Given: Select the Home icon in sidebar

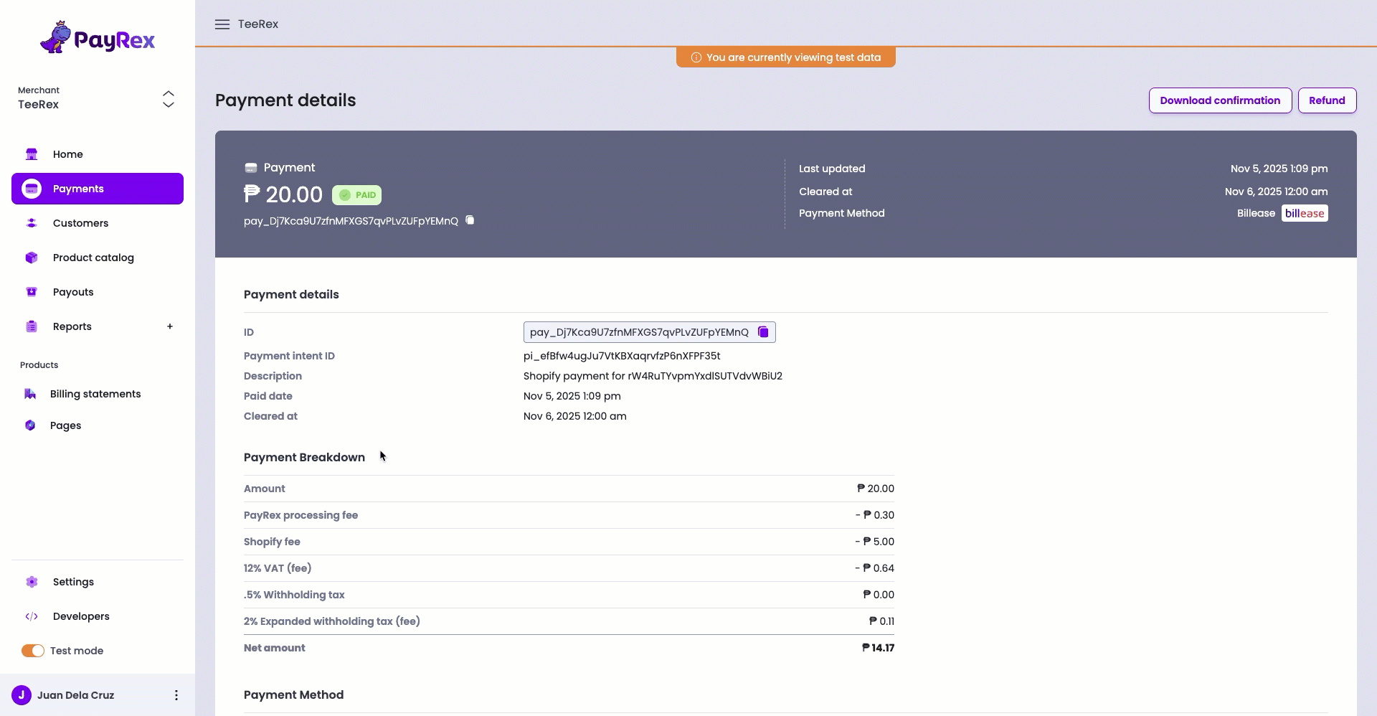Looking at the screenshot, I should (x=32, y=154).
